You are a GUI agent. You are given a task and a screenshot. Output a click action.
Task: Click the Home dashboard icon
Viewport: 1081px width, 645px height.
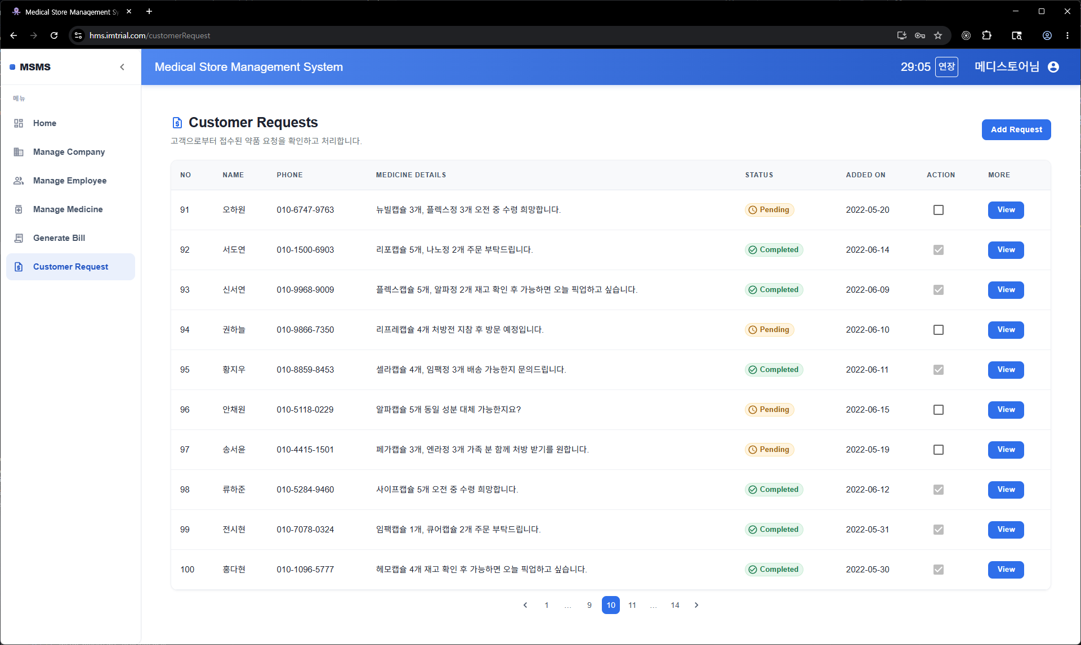click(19, 123)
